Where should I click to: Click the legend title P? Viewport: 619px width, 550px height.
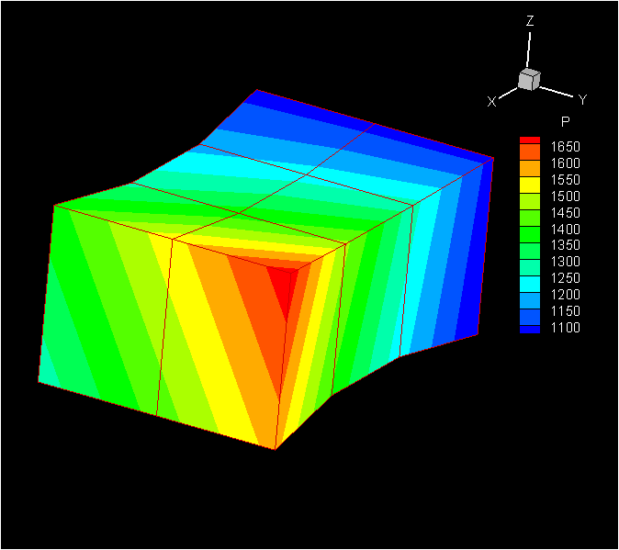(x=566, y=122)
